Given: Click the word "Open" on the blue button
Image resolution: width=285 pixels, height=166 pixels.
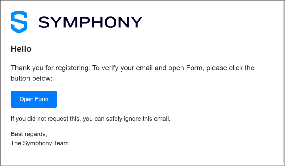Looking at the screenshot, I should pos(26,99).
